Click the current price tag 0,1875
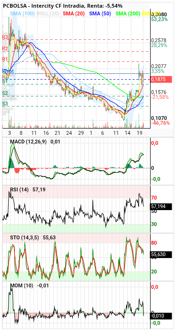 point(162,79)
